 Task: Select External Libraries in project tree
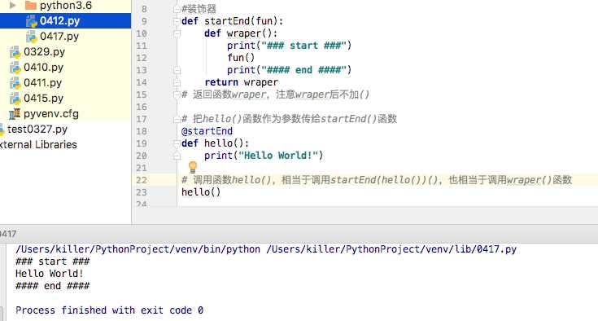coord(38,145)
